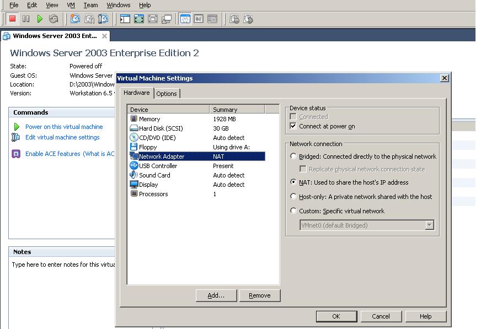Image resolution: width=481 pixels, height=329 pixels.
Task: Select the CD/DVD (IDE) device entry
Action: pyautogui.click(x=157, y=138)
